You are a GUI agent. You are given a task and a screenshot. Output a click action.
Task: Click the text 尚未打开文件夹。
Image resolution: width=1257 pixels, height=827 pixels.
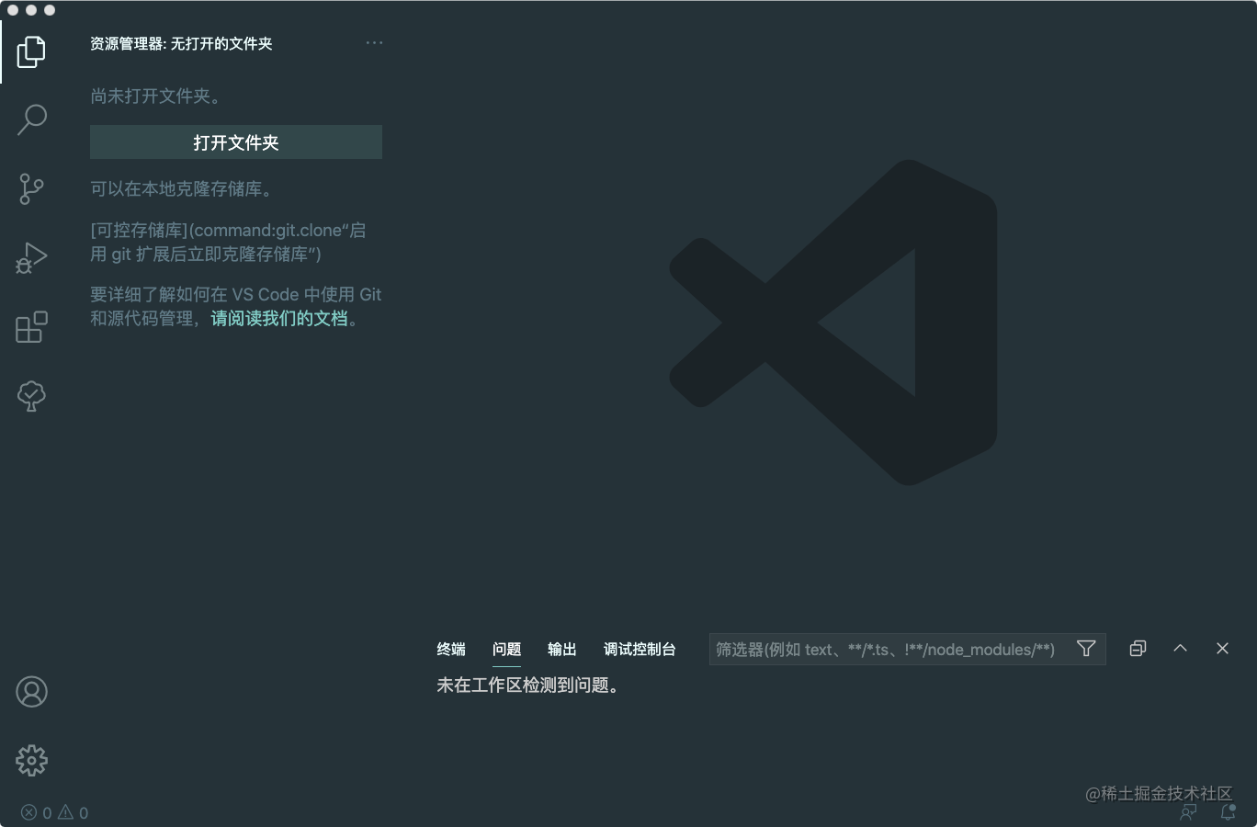155,96
